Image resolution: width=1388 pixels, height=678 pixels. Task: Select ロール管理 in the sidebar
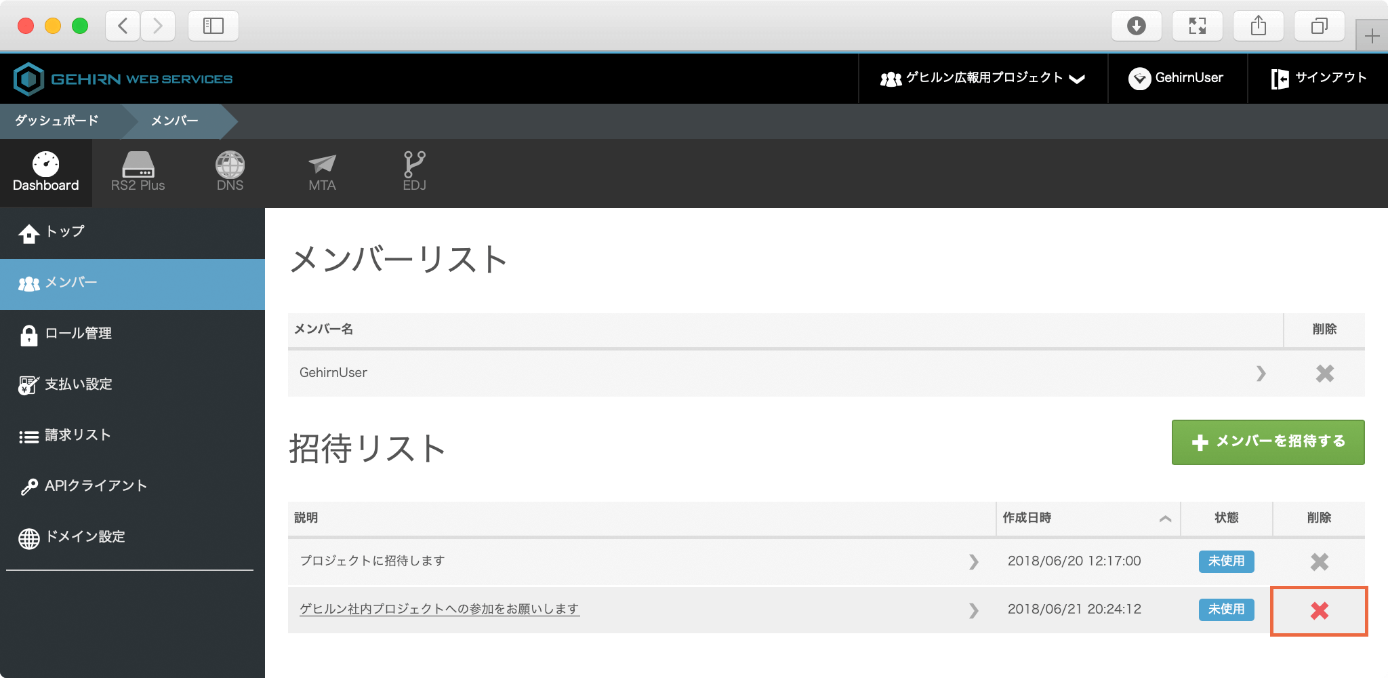[78, 334]
